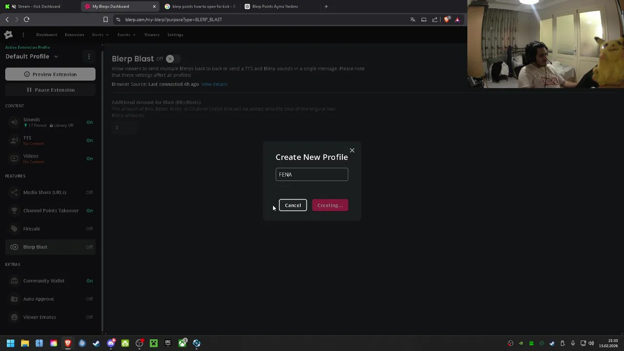
Task: Open the Blerp Blast sidebar item
Action: [50, 247]
